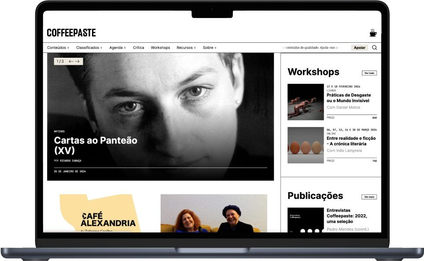
Task: Select Workshops in the navigation bar
Action: 160,48
